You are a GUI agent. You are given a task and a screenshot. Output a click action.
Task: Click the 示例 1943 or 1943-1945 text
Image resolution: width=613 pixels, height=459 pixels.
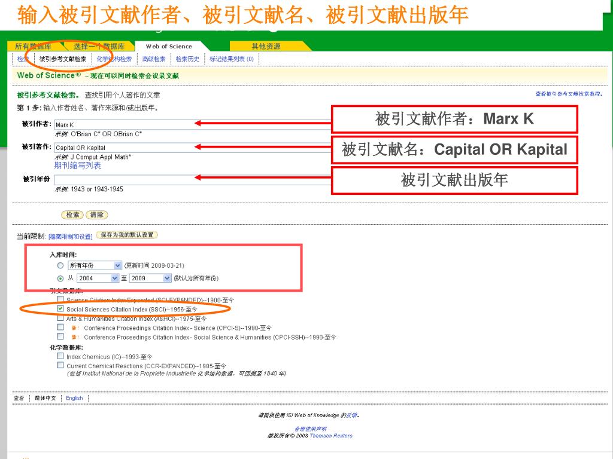tap(89, 189)
